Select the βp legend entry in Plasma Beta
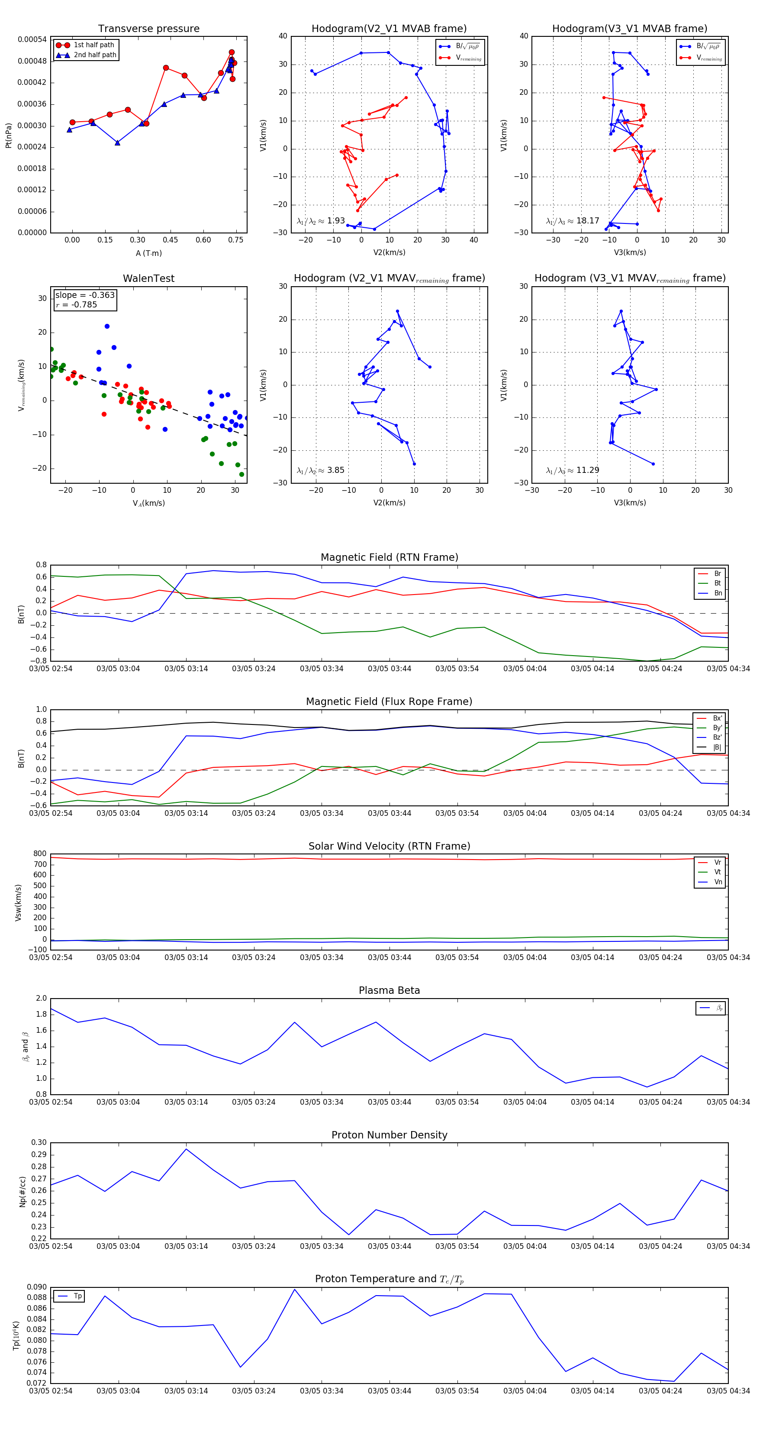The image size is (779, 1429). 711,1008
